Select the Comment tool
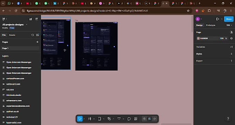The image size is (235, 125). pyautogui.click(x=129, y=119)
